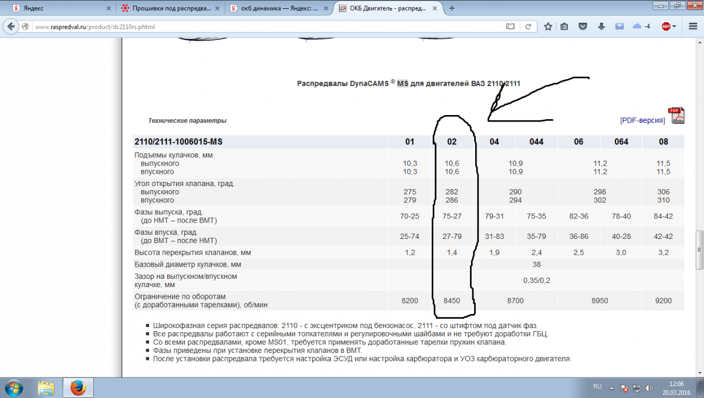Click clearance value 0,35/0,2
The height and width of the screenshot is (398, 704).
click(x=537, y=280)
